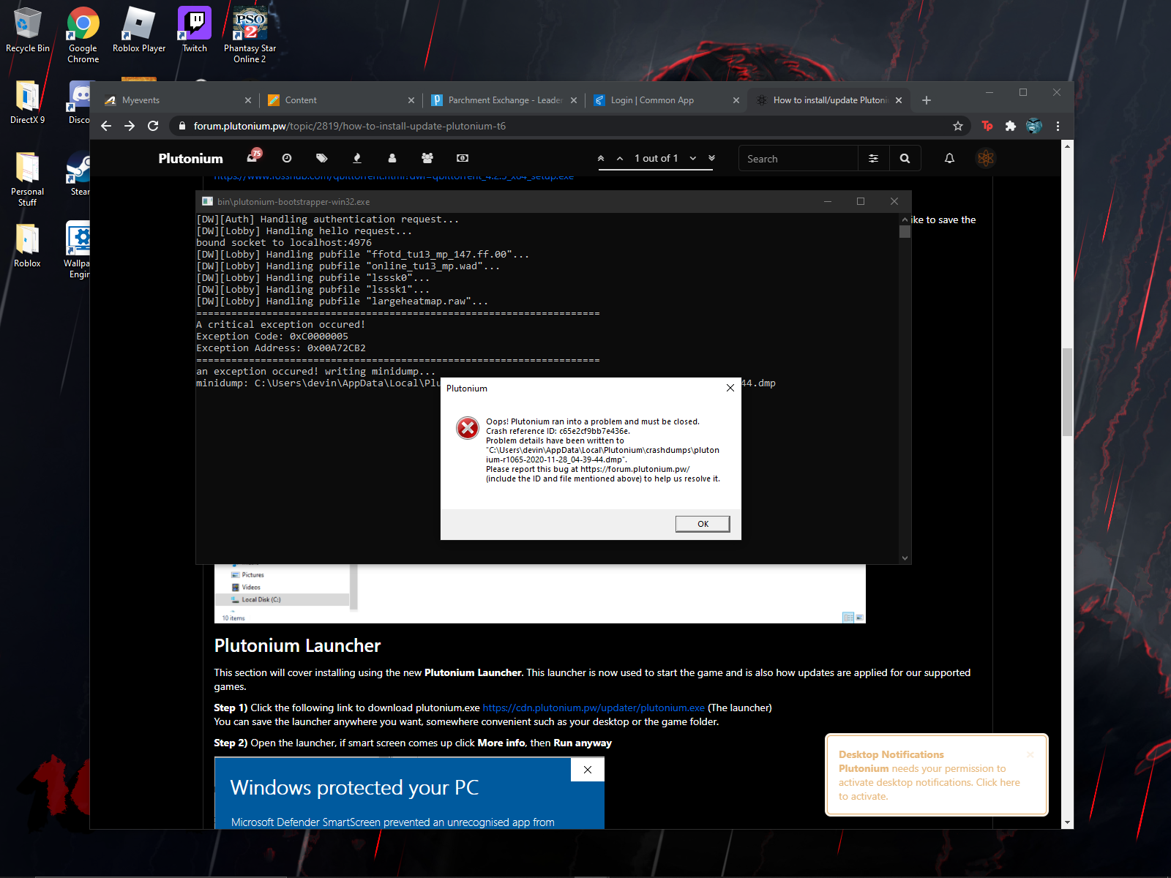
Task: Open the Chrome extensions puzzle icon
Action: coord(1011,126)
